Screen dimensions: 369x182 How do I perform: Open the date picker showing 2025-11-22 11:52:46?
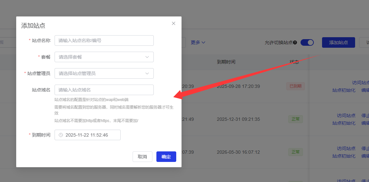pos(87,135)
